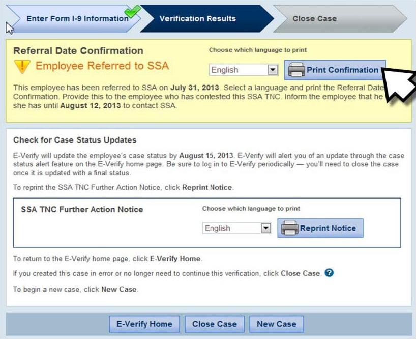The height and width of the screenshot is (339, 416).
Task: Click the August 12, 2013 deadline text
Action: [x=91, y=106]
